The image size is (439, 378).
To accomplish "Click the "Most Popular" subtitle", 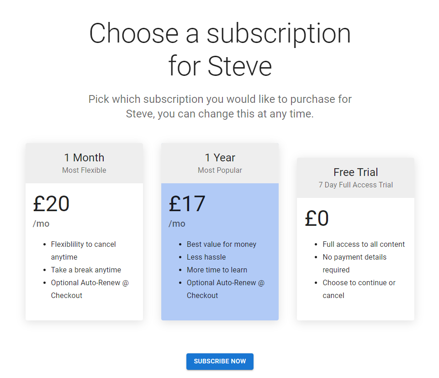I will 220,170.
